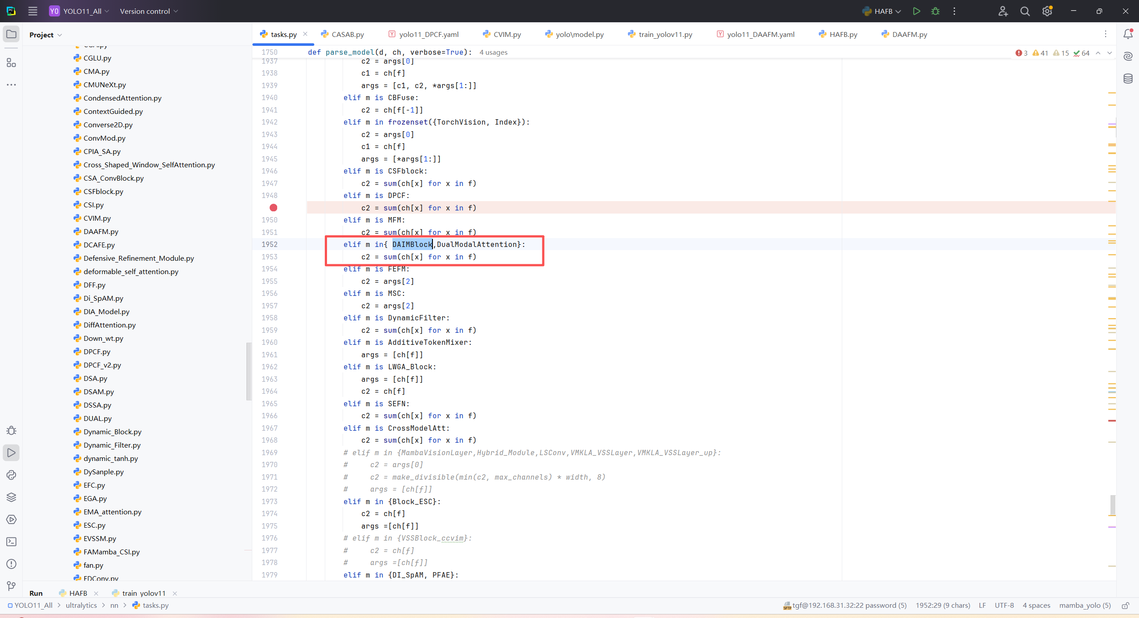This screenshot has width=1139, height=618.
Task: Expand the Version control dropdown
Action: point(149,11)
